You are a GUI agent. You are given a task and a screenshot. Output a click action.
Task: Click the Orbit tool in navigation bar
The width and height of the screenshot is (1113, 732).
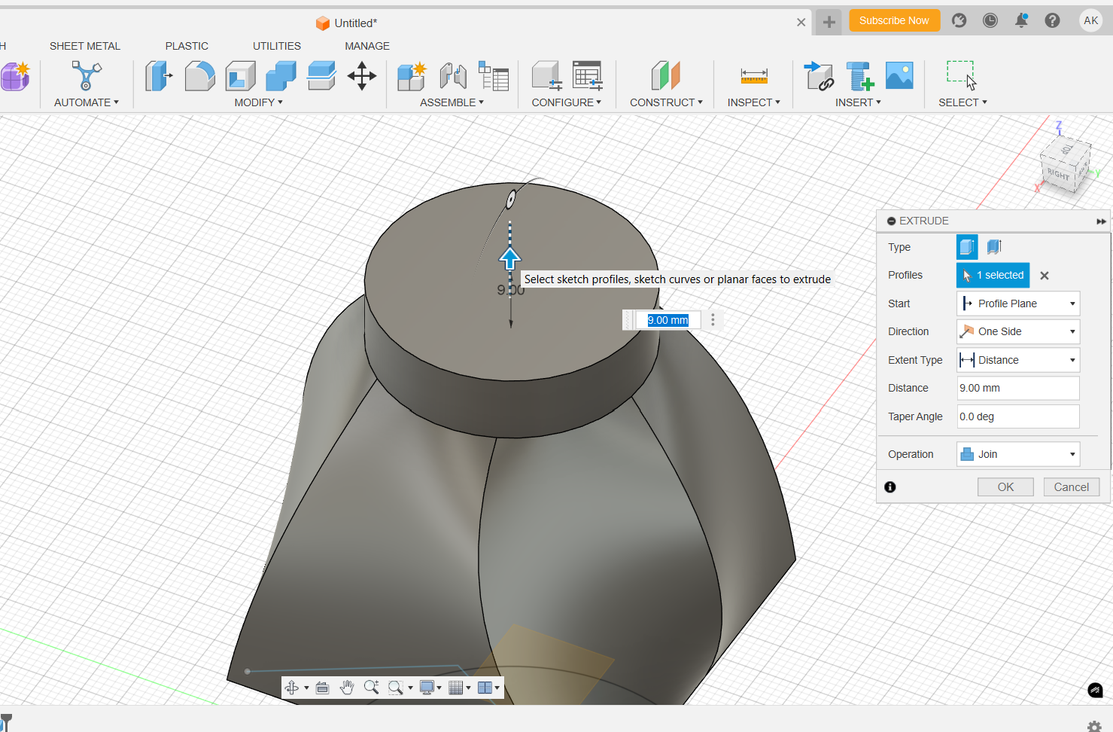(292, 688)
